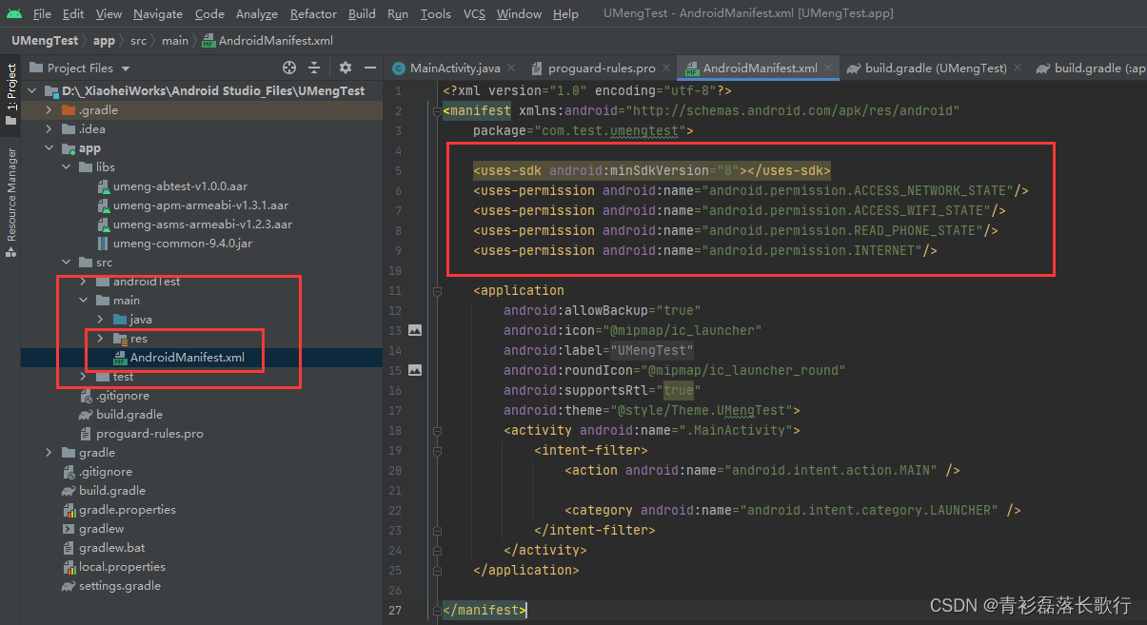Close the proguard-rules.pro tab
The image size is (1147, 625).
point(665,68)
